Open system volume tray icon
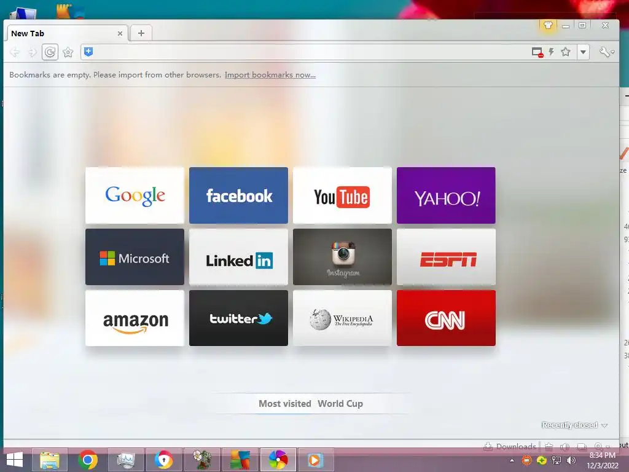The image size is (629, 472). point(571,460)
